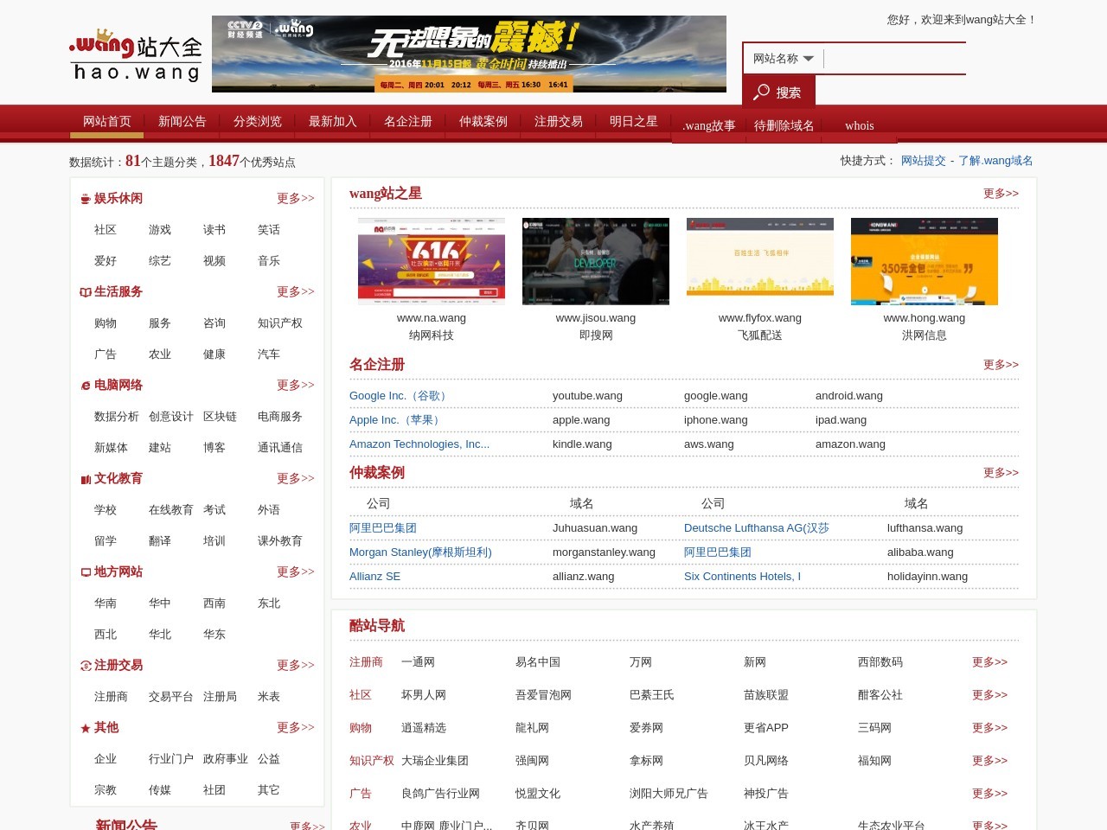The height and width of the screenshot is (830, 1107).
Task: Open the www.na.wang site thumbnail
Action: pyautogui.click(x=430, y=260)
